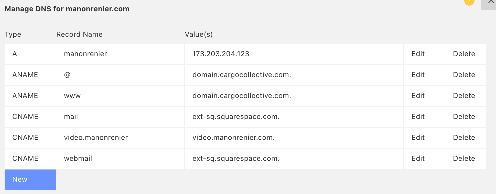Select the 173.203.204.123 IP value cell
Image resolution: width=496 pixels, height=194 pixels.
[x=221, y=54]
